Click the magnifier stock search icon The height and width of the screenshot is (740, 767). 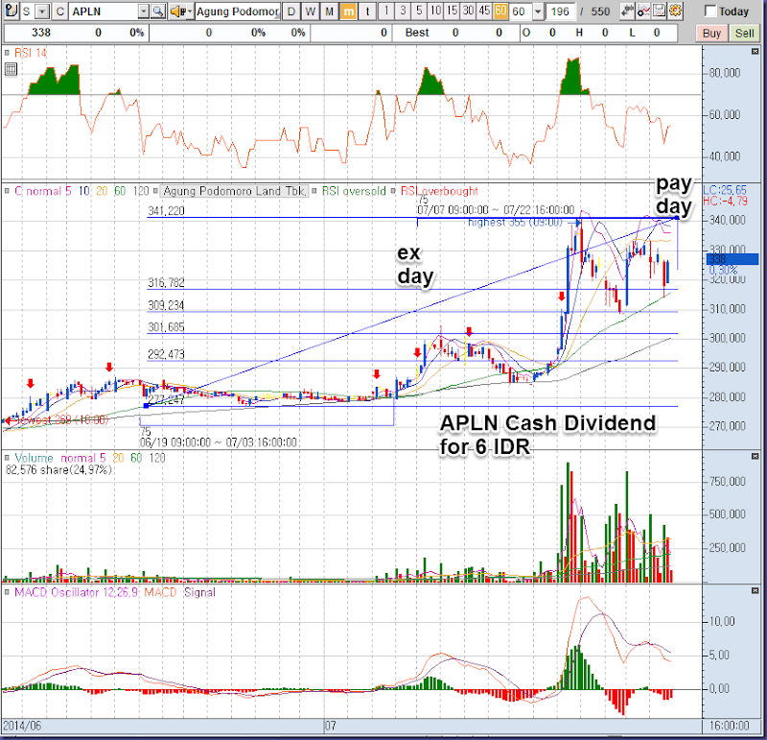[x=158, y=12]
